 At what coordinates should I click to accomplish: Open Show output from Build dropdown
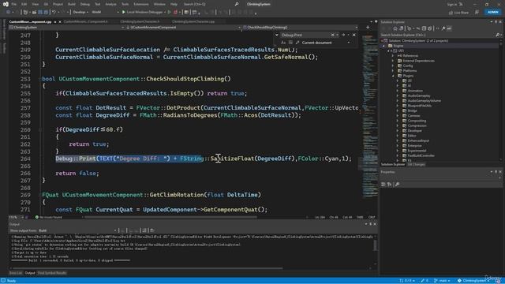pyautogui.click(x=77, y=230)
